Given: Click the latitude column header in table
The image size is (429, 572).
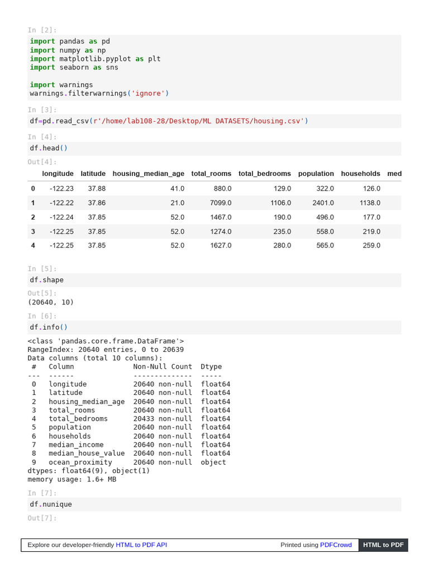Looking at the screenshot, I should click(93, 174).
